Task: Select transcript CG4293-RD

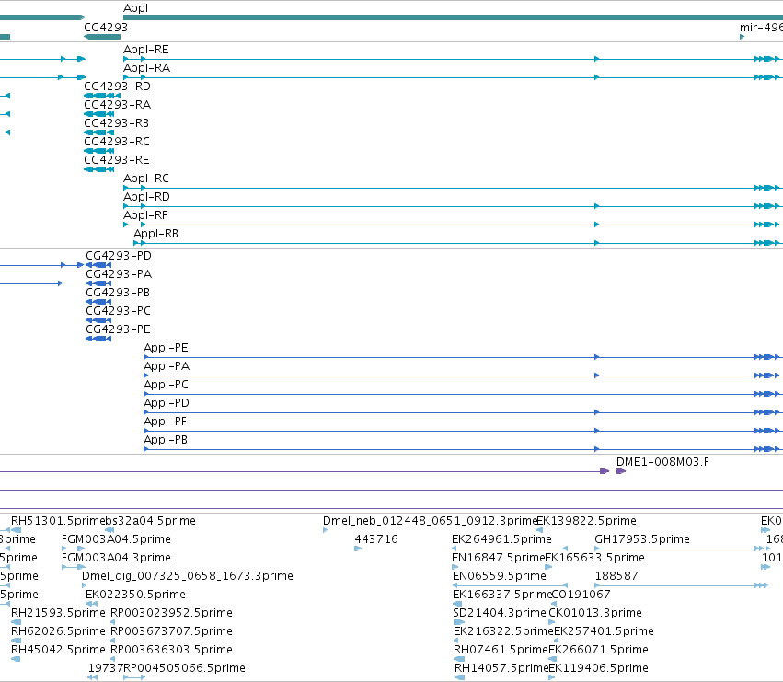Action: [x=117, y=87]
